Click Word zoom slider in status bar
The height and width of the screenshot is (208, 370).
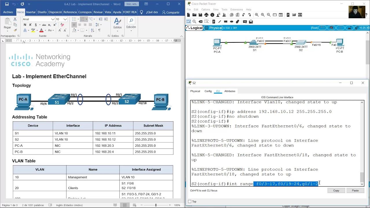click(156, 205)
